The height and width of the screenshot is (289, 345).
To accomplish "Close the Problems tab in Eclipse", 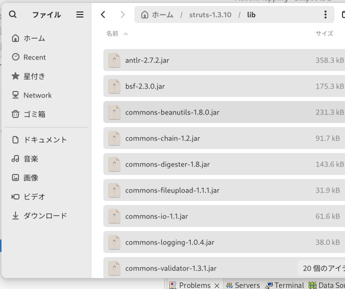I will [x=217, y=285].
